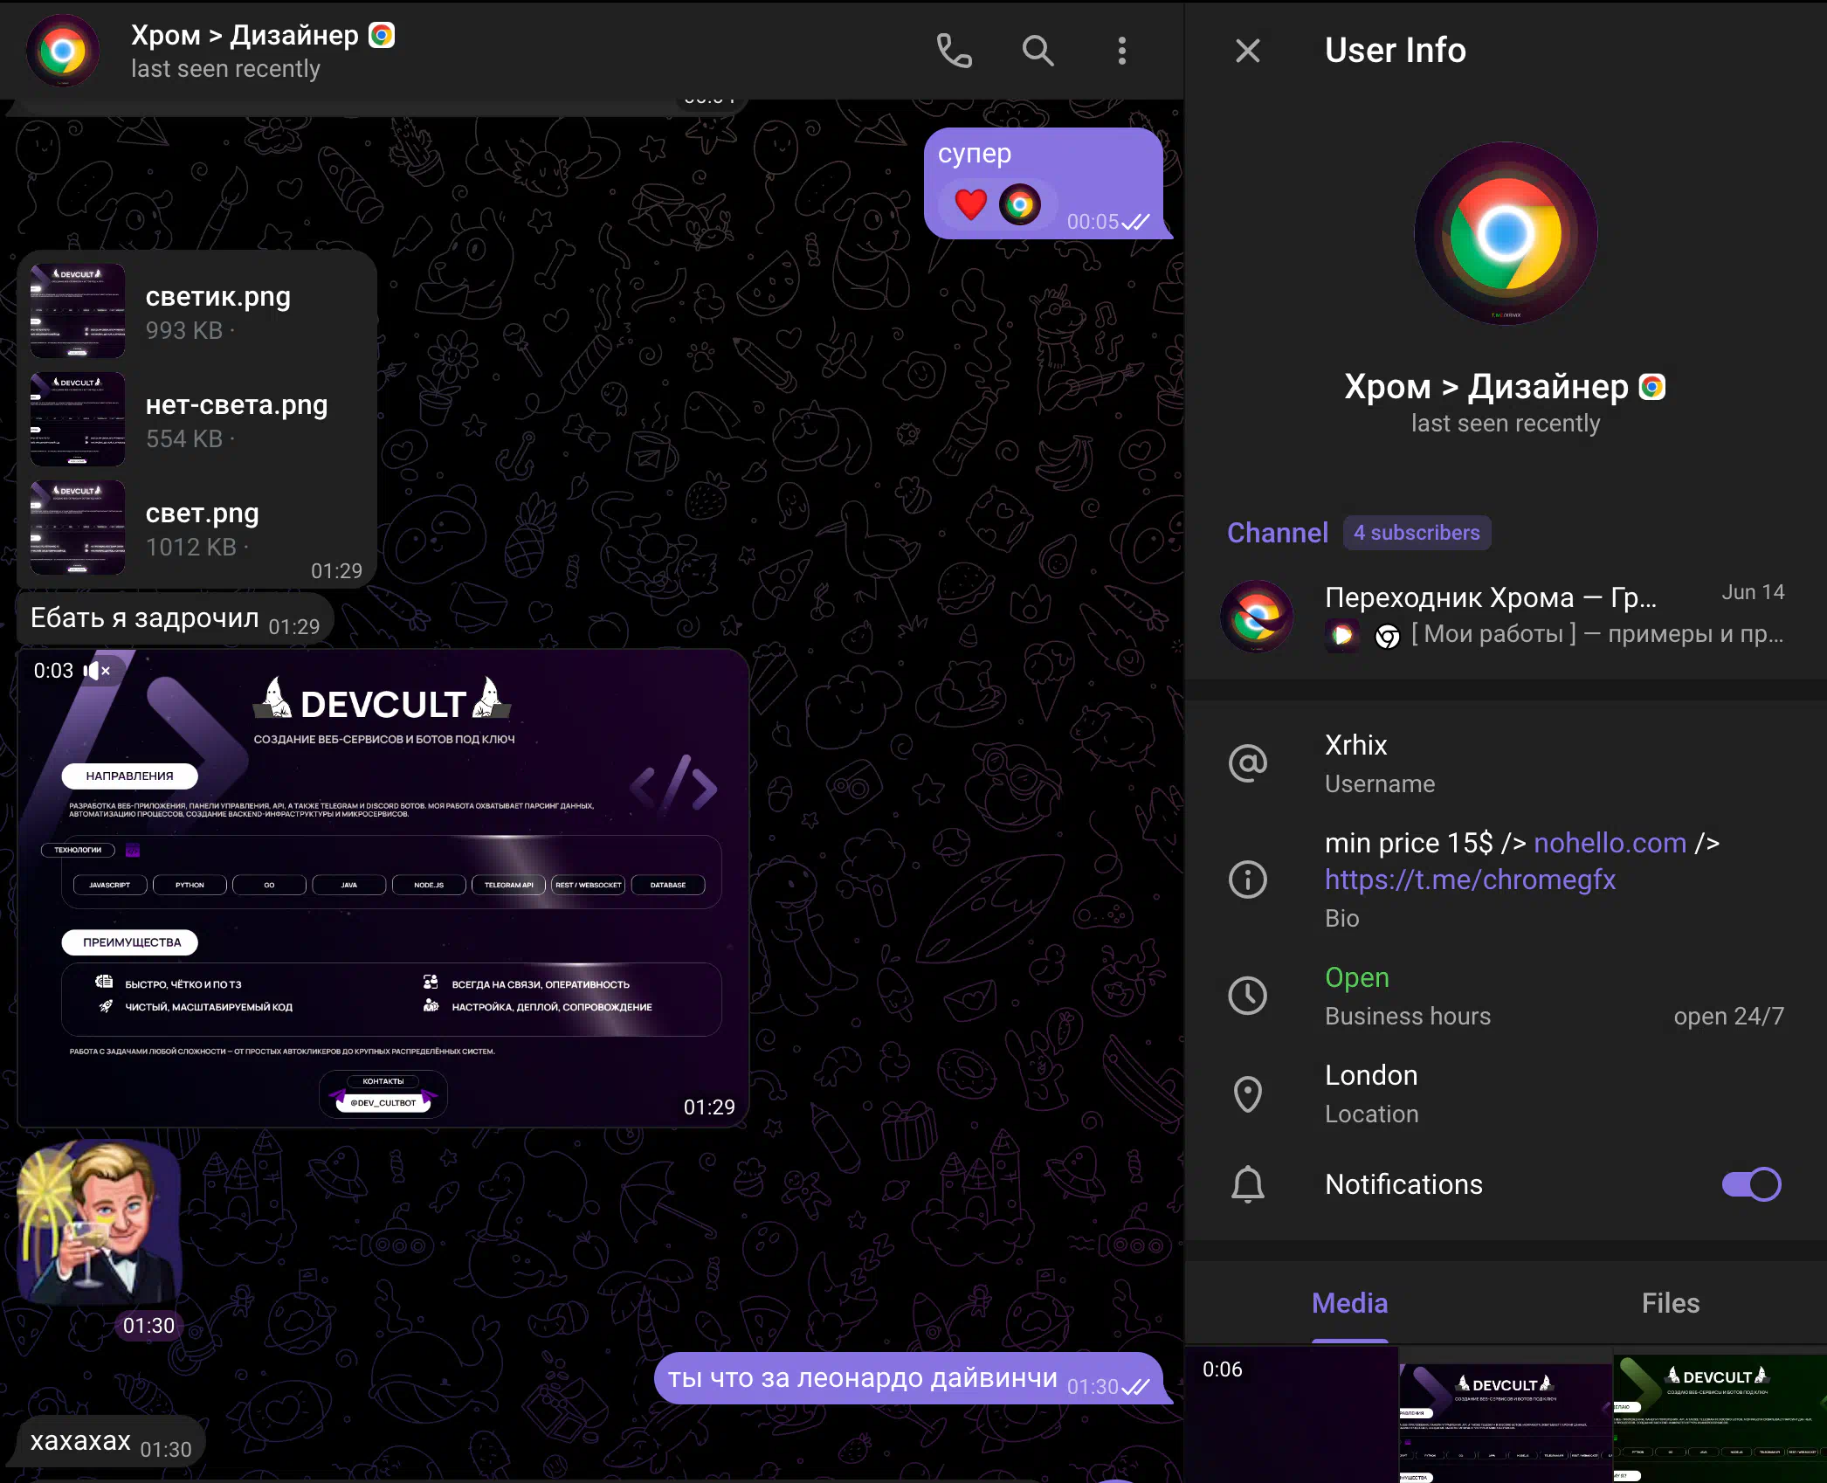
Task: Click the 4 subscribers badge
Action: [x=1417, y=533]
